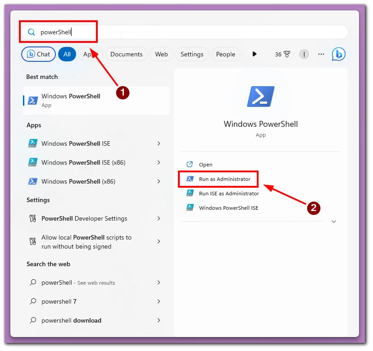Viewport: 373px width, 351px height.
Task: Click the Windows PowerShell best match icon
Action: point(33,101)
